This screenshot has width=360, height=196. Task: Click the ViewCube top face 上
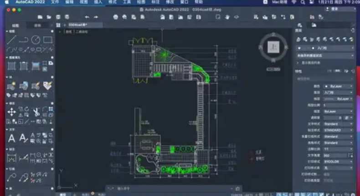pyautogui.click(x=273, y=47)
